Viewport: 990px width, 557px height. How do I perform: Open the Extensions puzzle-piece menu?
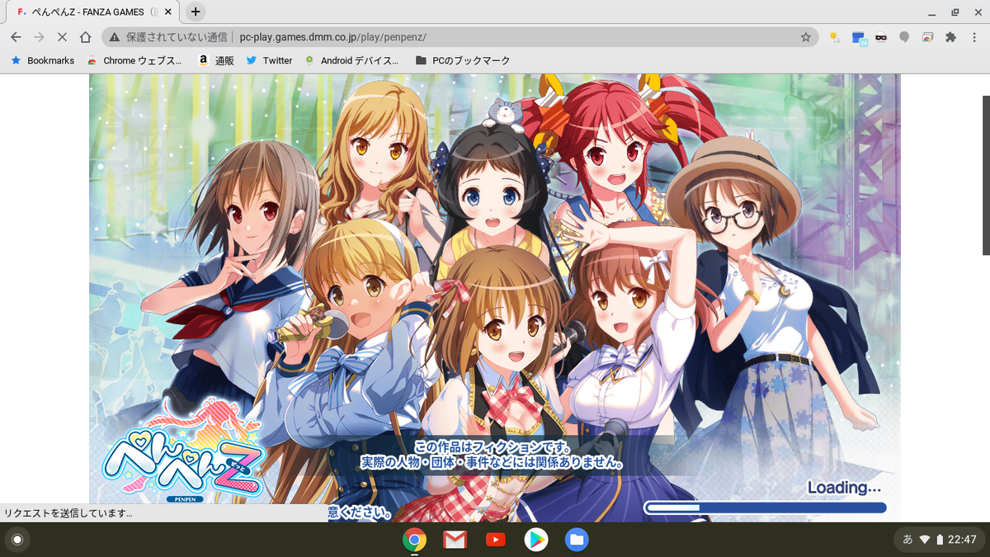[x=950, y=37]
